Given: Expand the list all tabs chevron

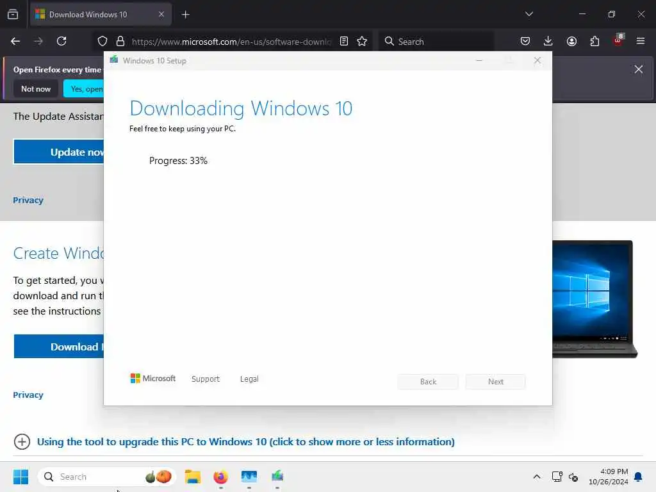Looking at the screenshot, I should pos(529,14).
